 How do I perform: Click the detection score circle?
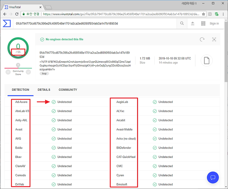point(18,48)
